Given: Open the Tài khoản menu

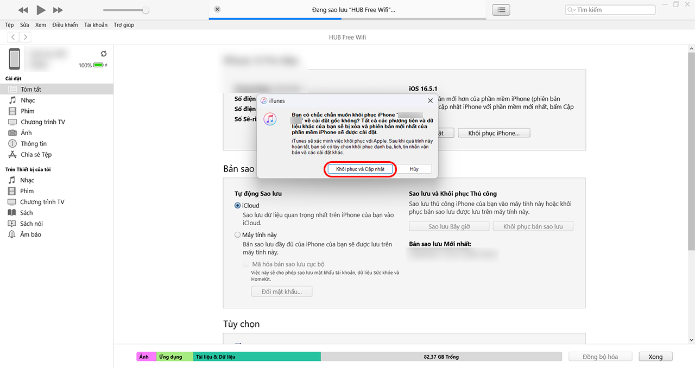Looking at the screenshot, I should point(96,24).
